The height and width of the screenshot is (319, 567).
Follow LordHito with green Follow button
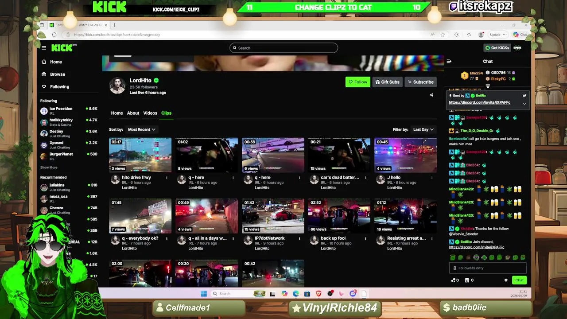358,82
